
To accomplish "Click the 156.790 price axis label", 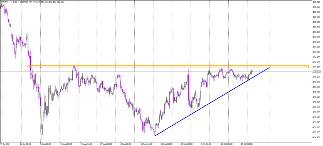I will click(316, 122).
